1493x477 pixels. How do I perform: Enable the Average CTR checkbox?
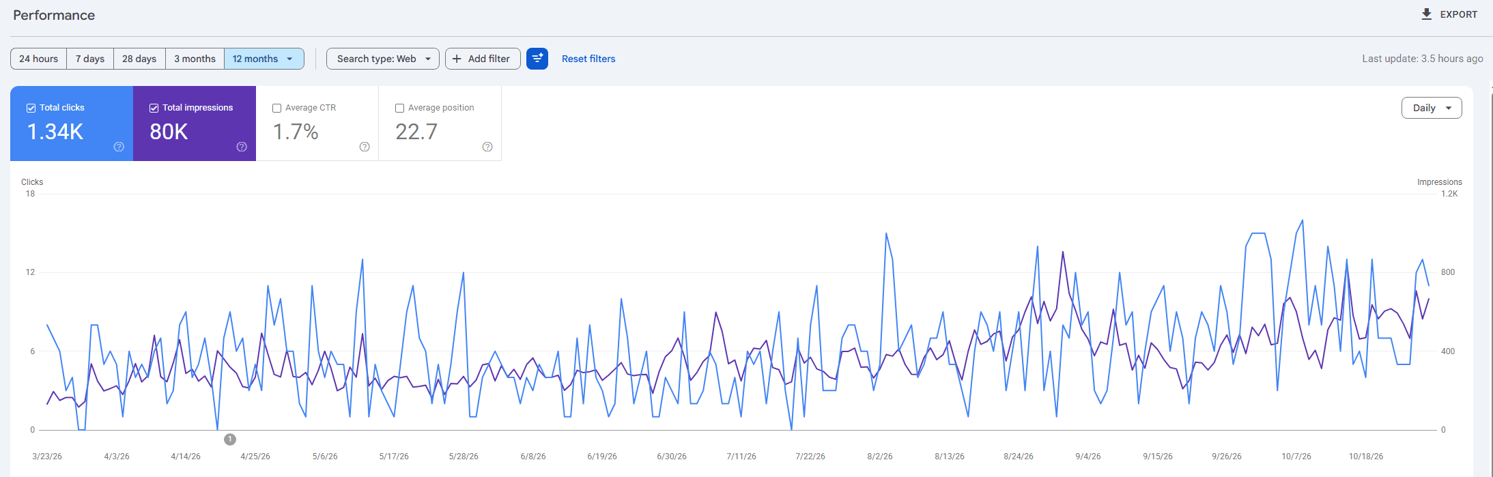click(276, 108)
